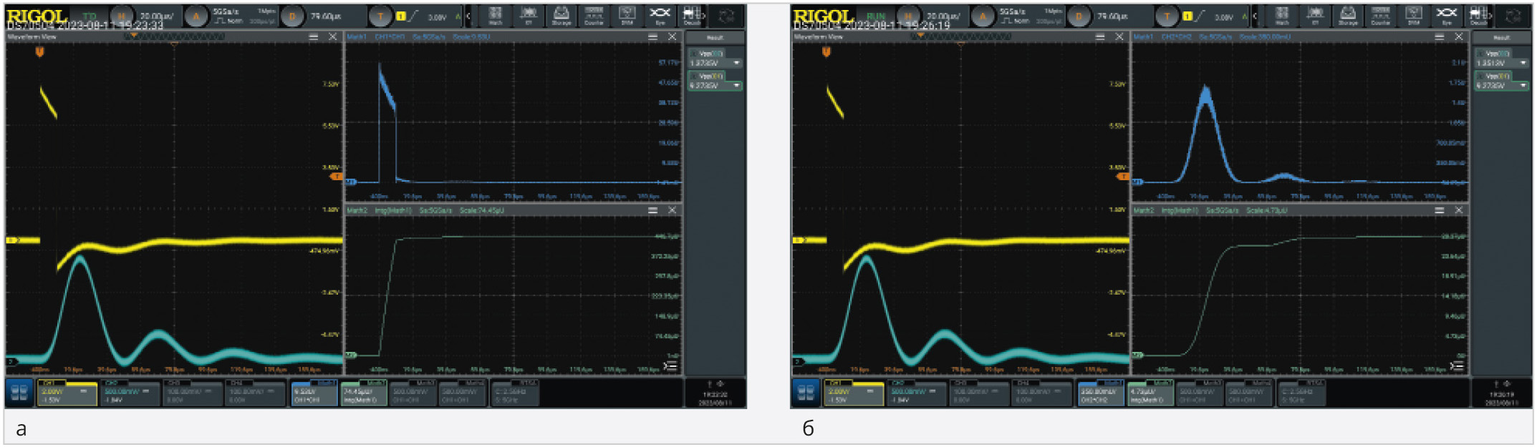Expand first Vpp result dropdown in screen б
Screen dimensions: 1537x447
click(x=1523, y=63)
